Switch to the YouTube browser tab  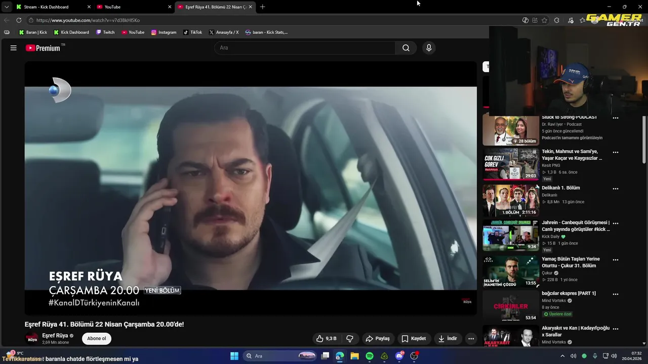tap(134, 7)
